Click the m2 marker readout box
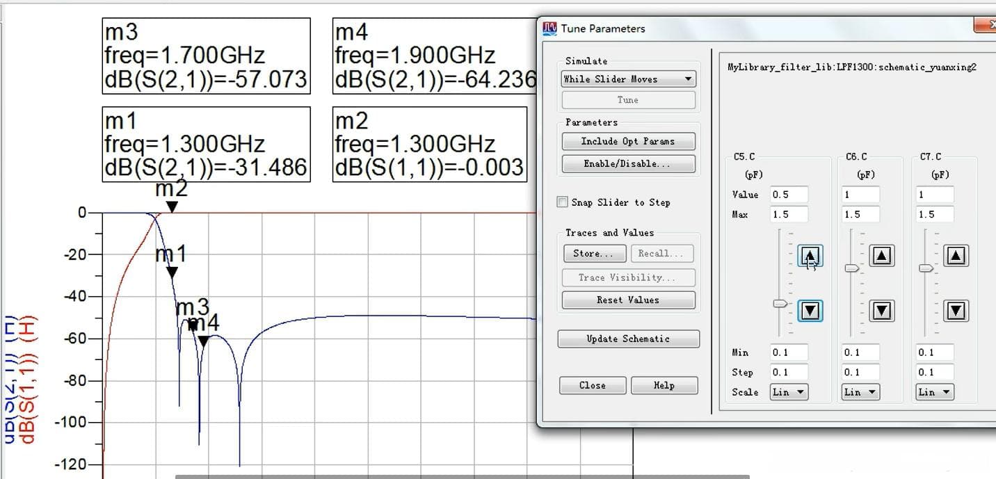 tap(430, 145)
